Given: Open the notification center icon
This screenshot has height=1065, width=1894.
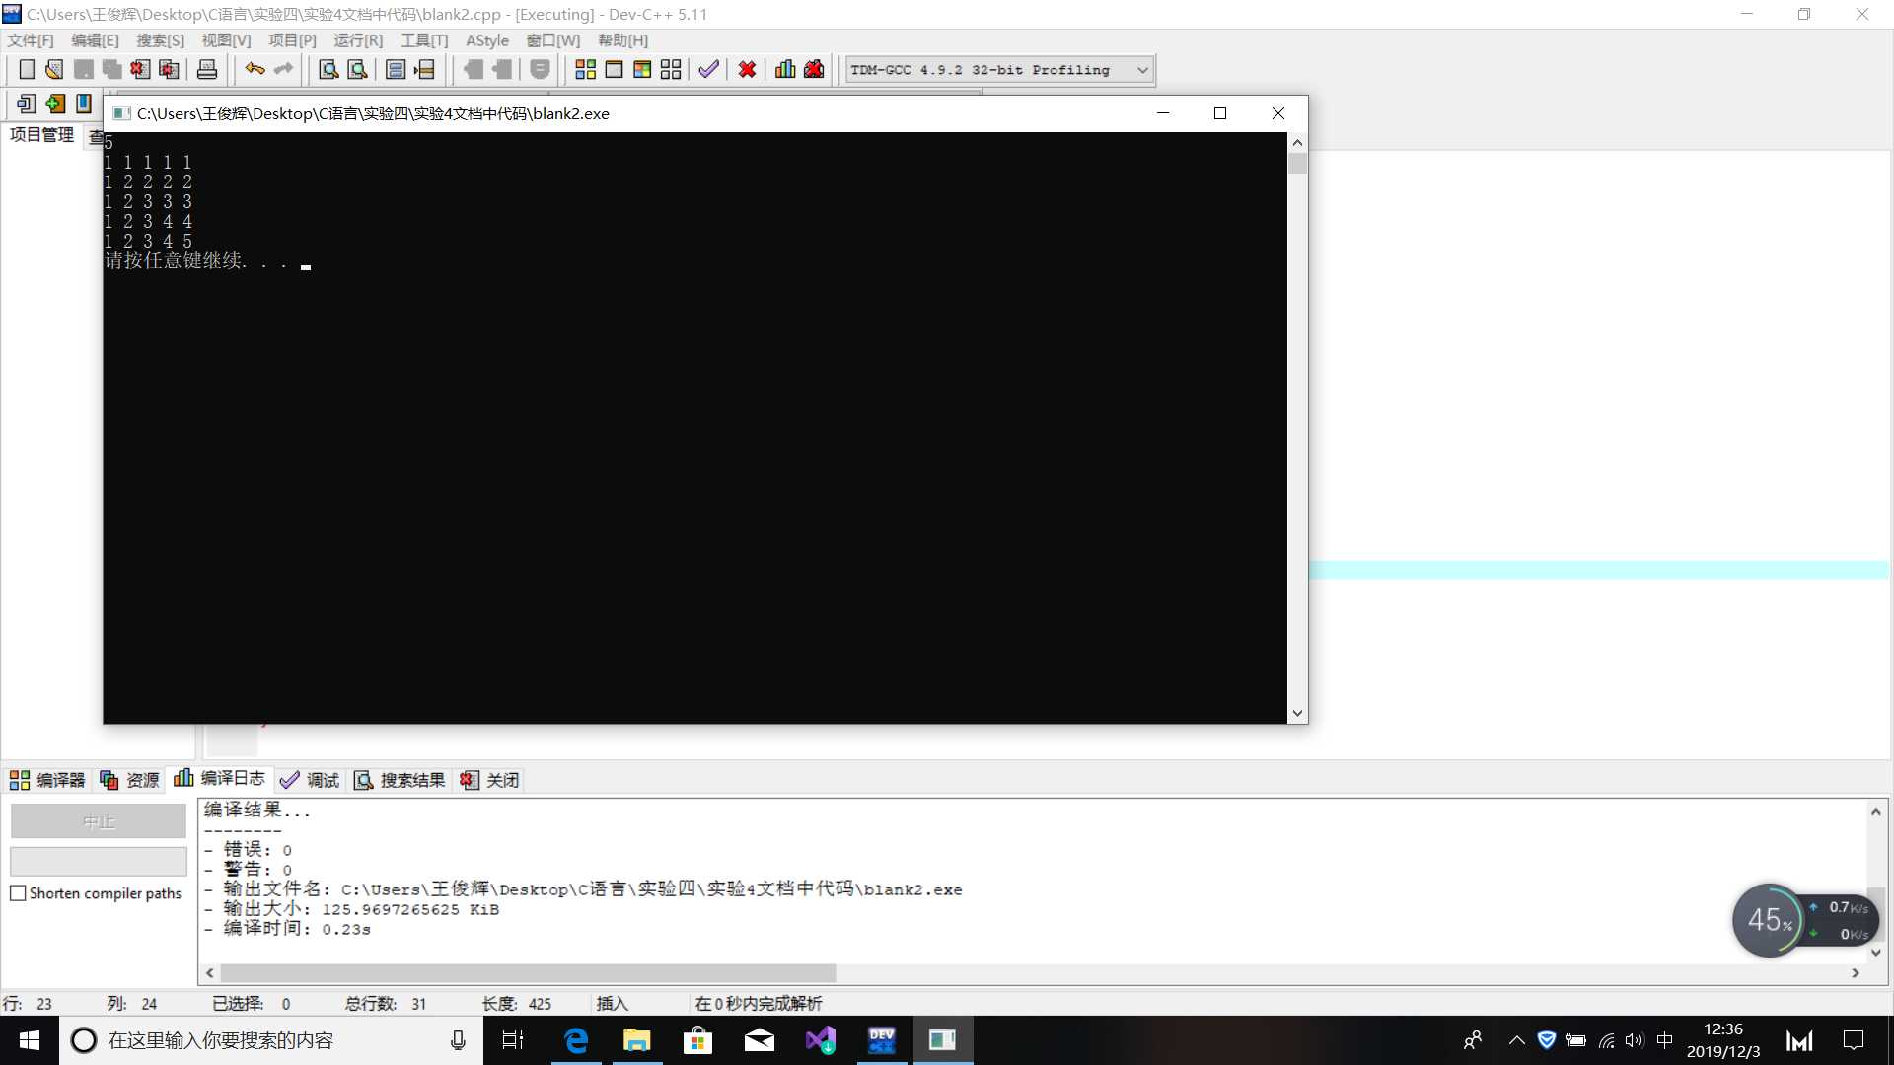Looking at the screenshot, I should click(x=1854, y=1040).
